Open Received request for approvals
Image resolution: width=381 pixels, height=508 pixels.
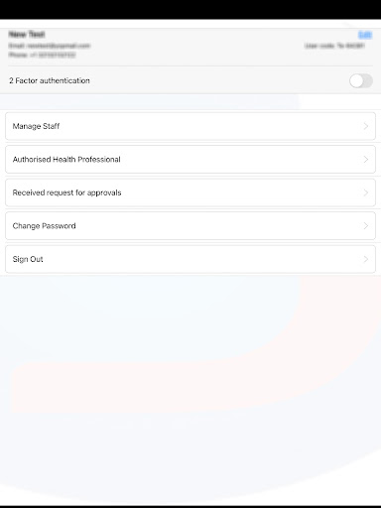190,192
